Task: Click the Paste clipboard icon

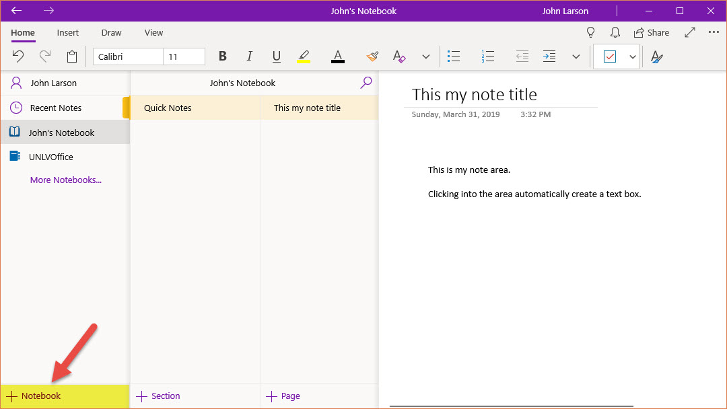Action: 72,57
